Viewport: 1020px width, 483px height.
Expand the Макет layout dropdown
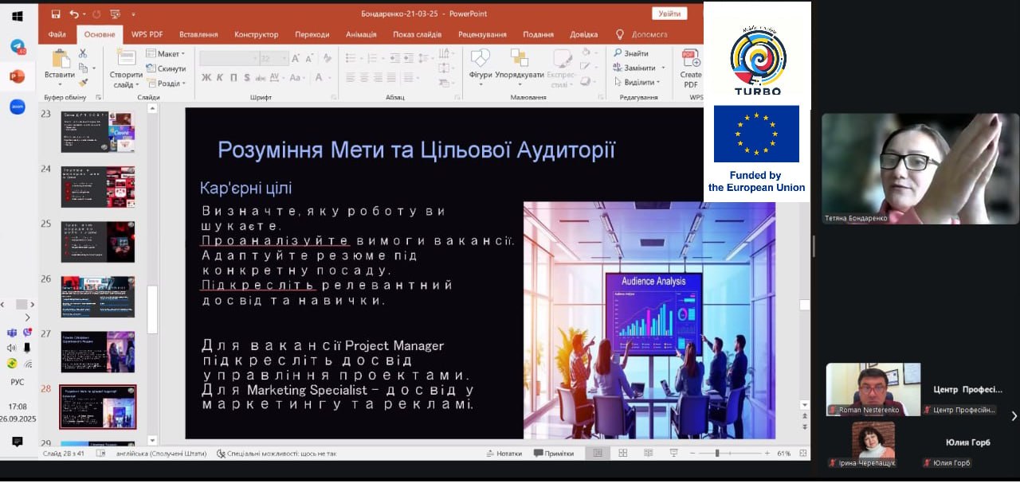(x=166, y=54)
